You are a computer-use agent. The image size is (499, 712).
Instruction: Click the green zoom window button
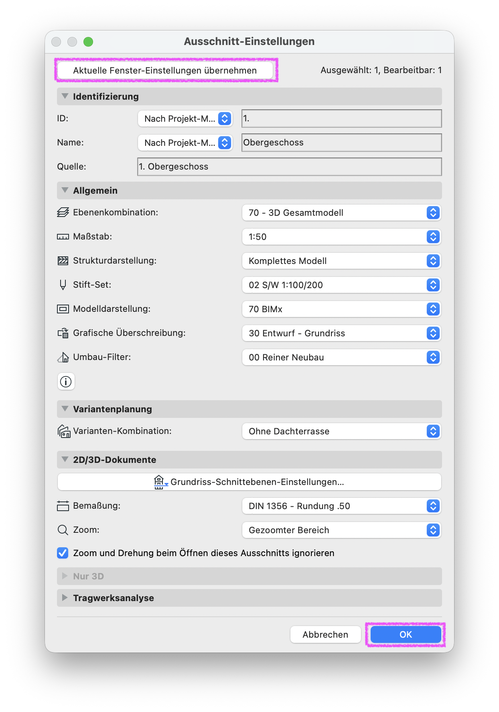(88, 42)
